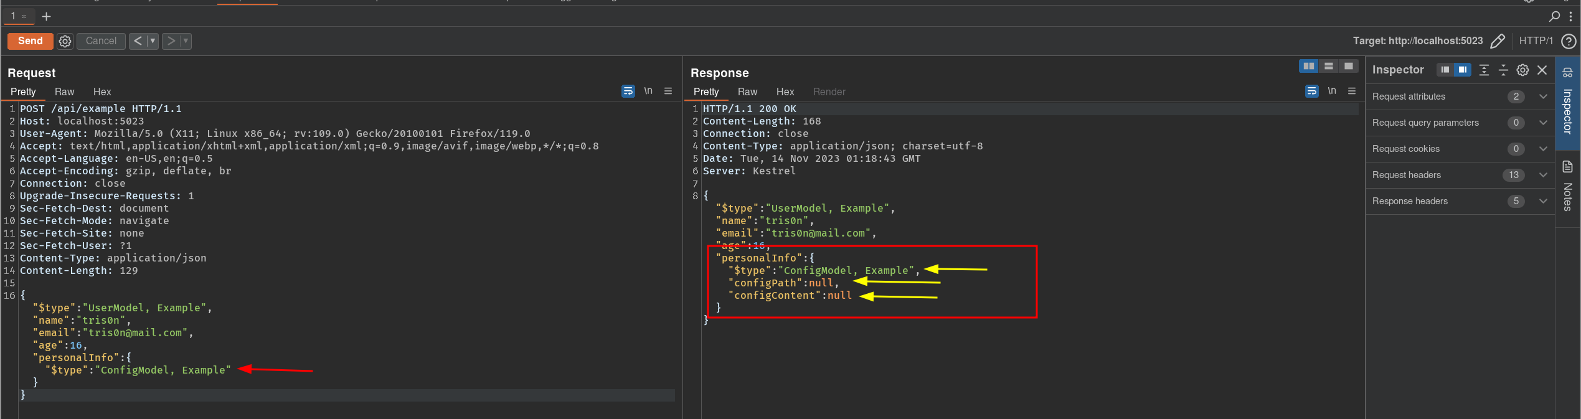The width and height of the screenshot is (1581, 419).
Task: Select side-by-side response layout view
Action: pos(1309,66)
